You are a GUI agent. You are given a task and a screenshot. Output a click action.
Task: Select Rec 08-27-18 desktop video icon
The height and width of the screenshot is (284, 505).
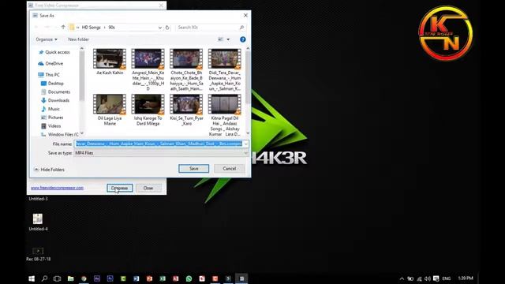coord(38,254)
